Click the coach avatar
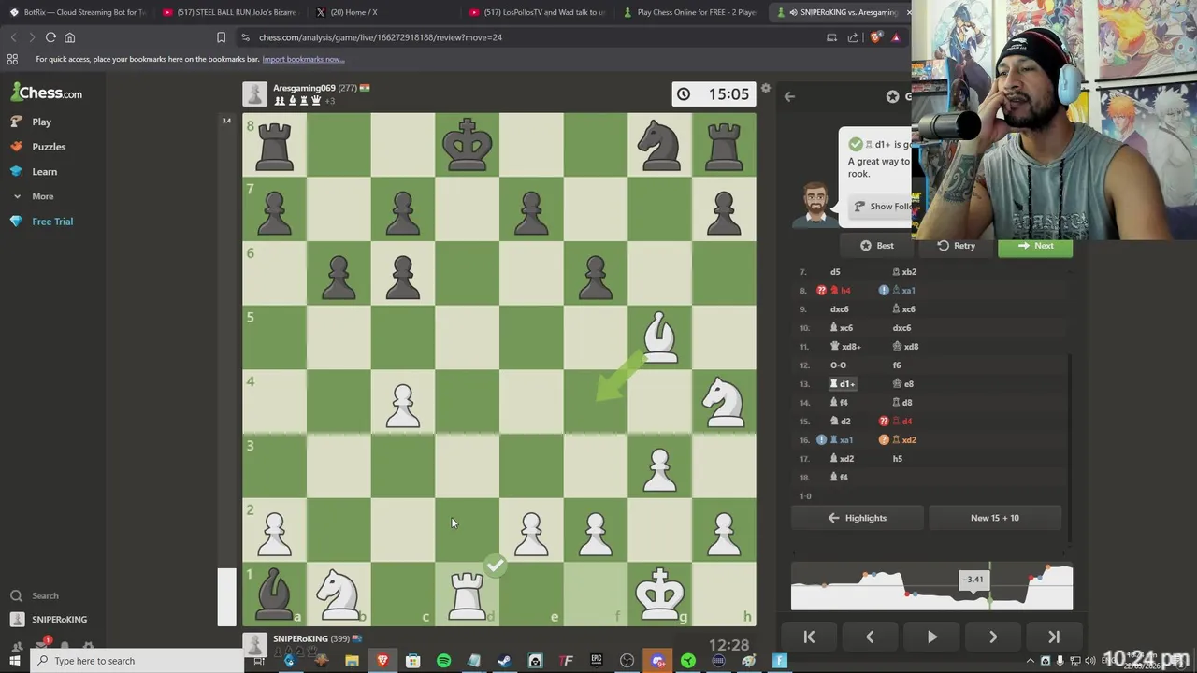 (815, 205)
